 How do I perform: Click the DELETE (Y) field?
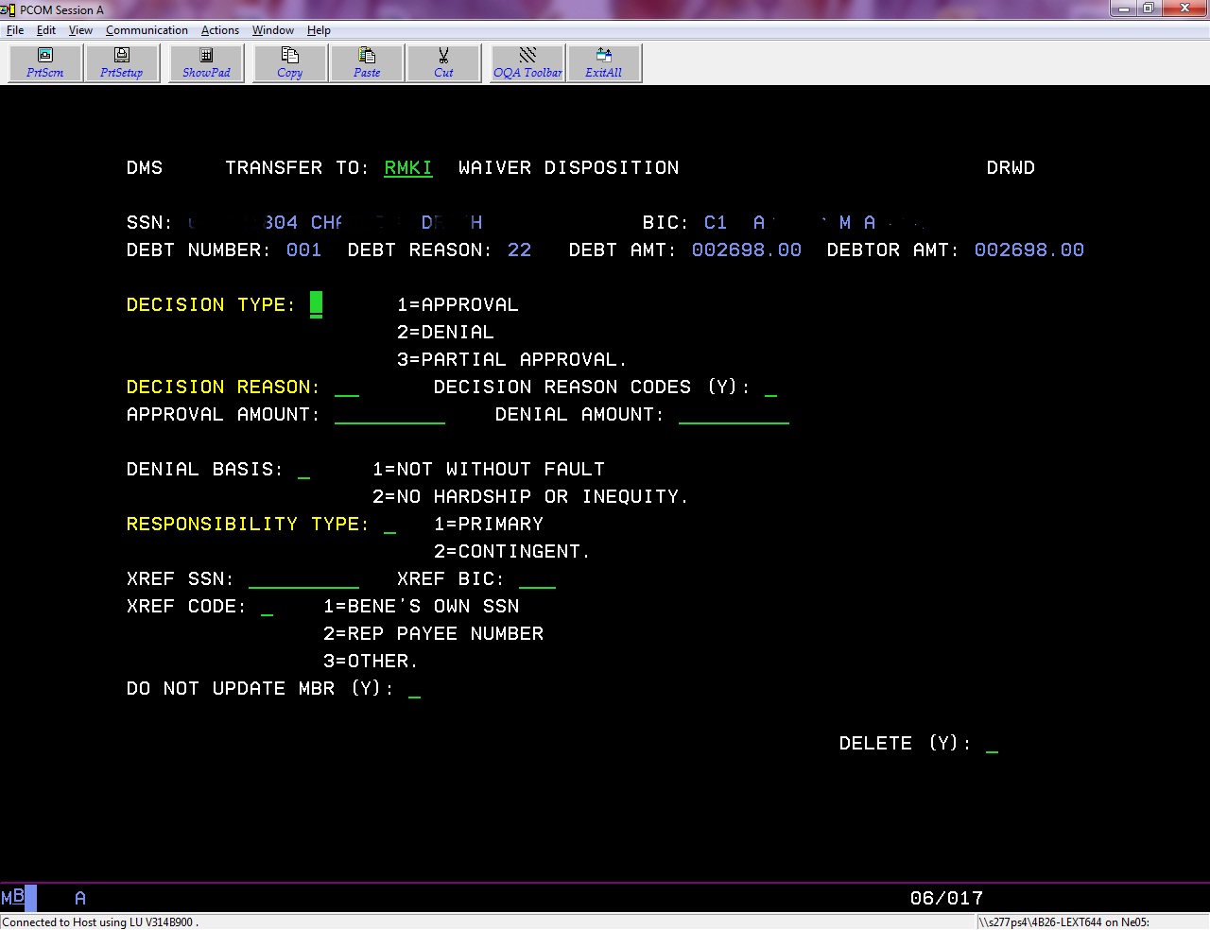pyautogui.click(x=992, y=744)
